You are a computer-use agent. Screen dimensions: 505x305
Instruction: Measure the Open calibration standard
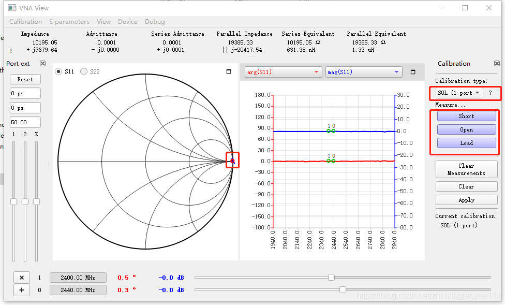coord(466,129)
